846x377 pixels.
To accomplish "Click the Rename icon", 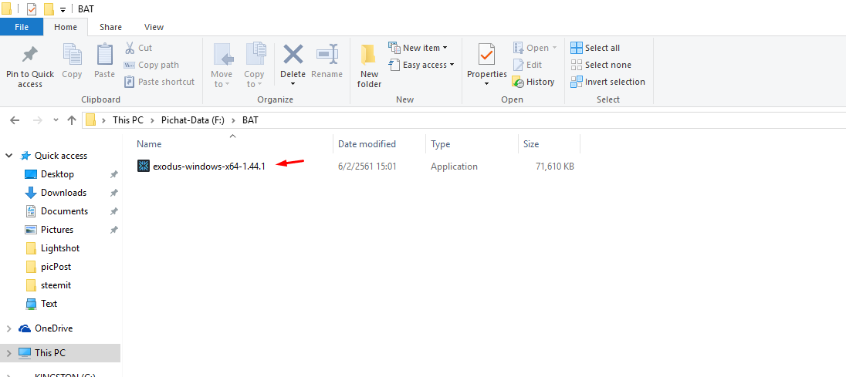I will point(327,55).
